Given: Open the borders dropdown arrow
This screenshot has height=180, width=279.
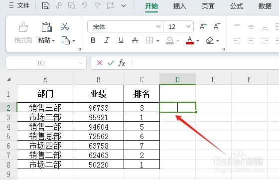Looking at the screenshot, I should pos(158,41).
